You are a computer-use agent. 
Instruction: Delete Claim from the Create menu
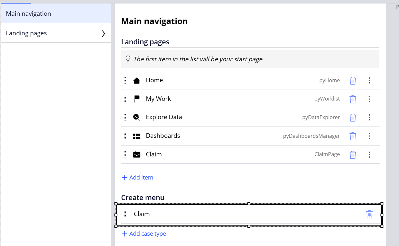[x=369, y=214]
